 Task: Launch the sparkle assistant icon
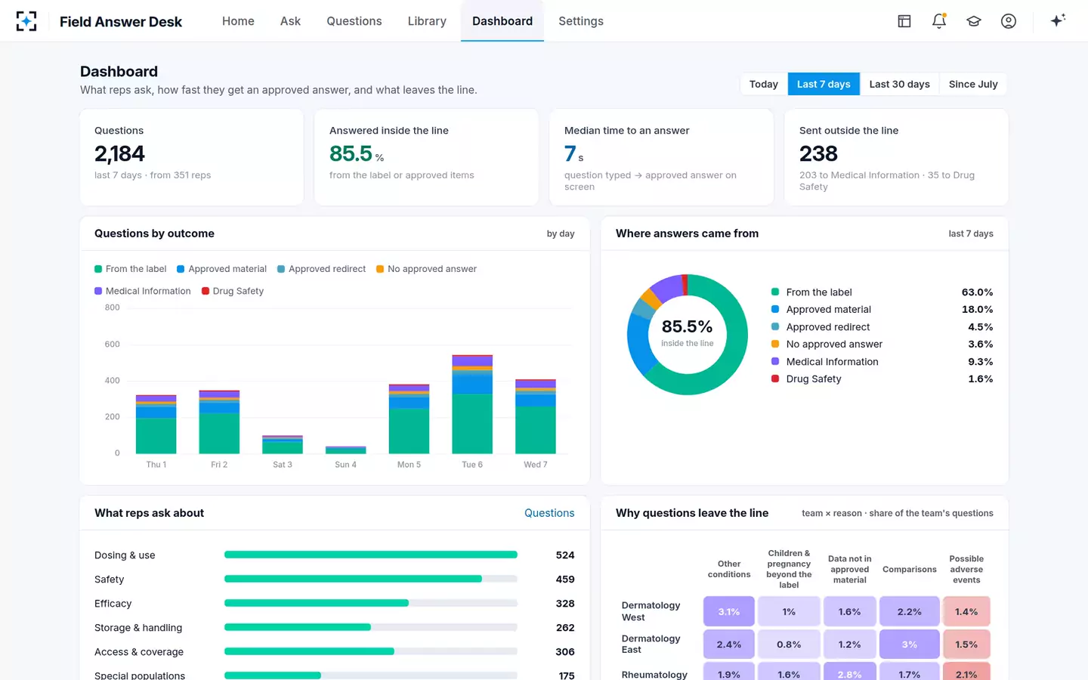[x=1058, y=20]
